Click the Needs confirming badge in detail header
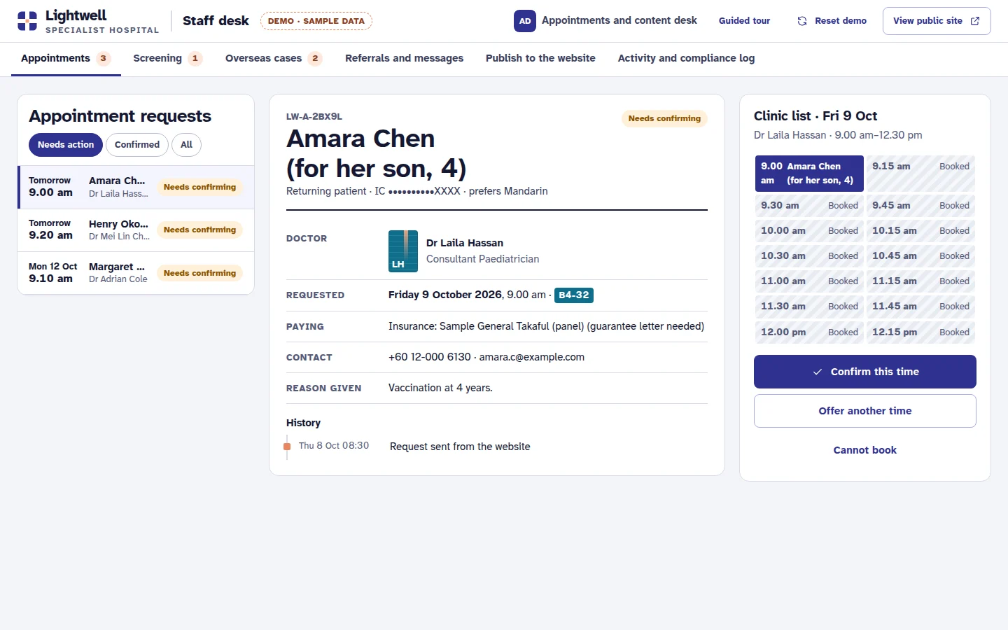1008x630 pixels. (664, 118)
